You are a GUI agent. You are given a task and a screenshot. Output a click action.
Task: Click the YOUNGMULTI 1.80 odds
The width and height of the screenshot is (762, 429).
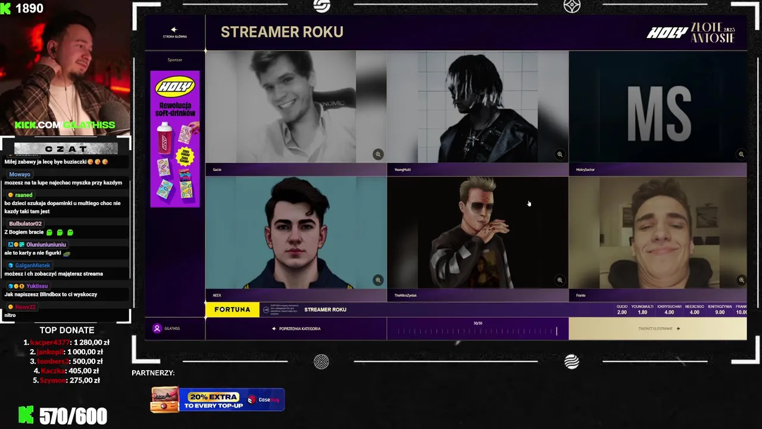tap(642, 309)
